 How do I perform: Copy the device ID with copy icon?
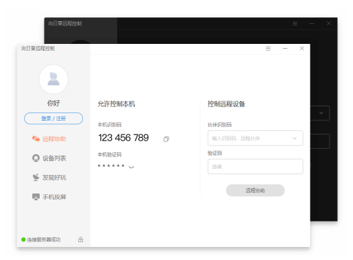(166, 139)
